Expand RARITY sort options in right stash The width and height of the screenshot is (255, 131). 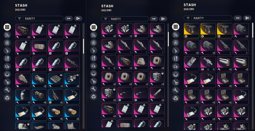(x=208, y=18)
